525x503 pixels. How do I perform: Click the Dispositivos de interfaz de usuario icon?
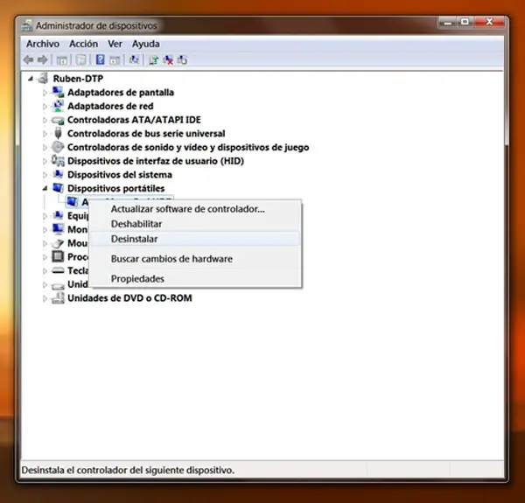(58, 161)
